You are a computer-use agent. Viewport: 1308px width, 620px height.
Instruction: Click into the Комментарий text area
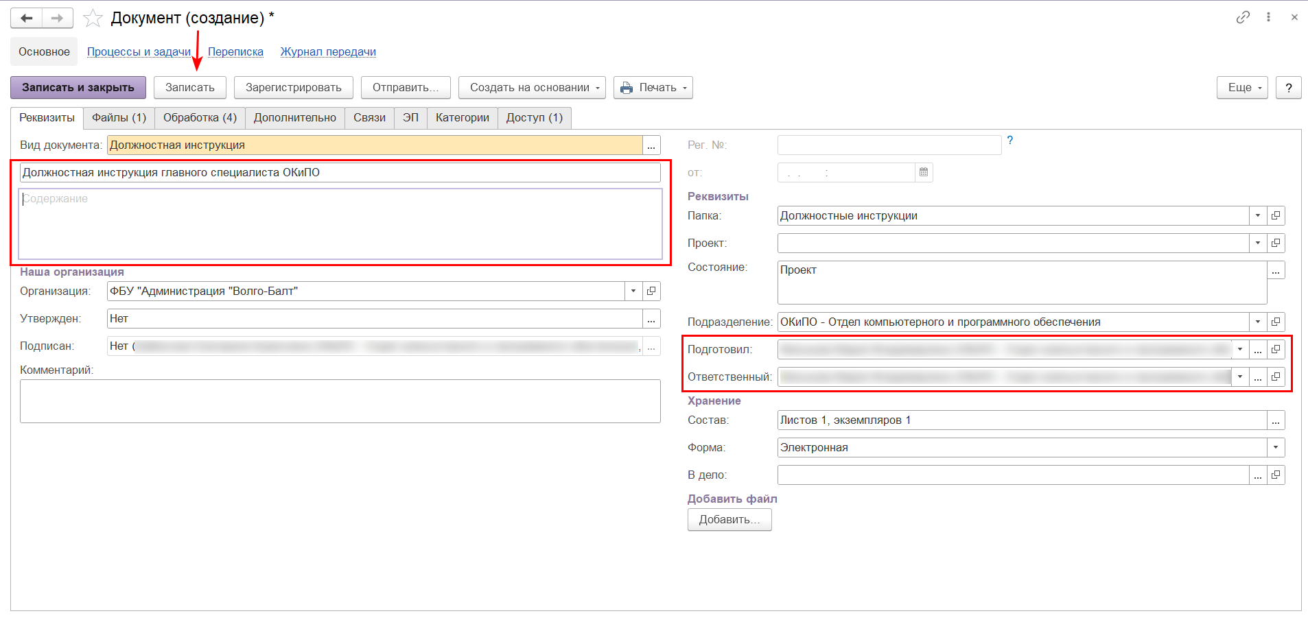(340, 401)
